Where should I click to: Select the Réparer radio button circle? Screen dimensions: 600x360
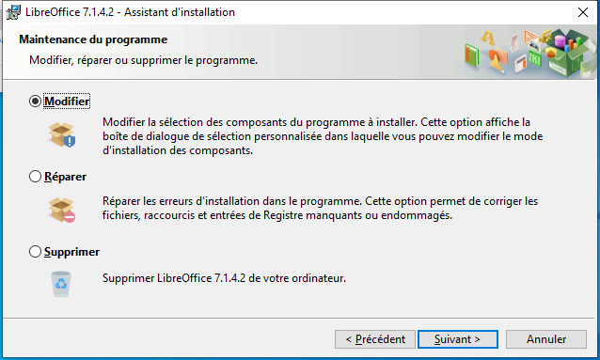[x=35, y=177]
